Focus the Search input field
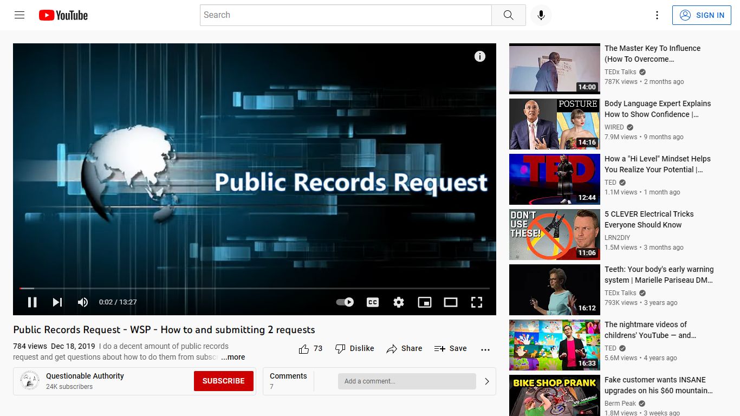This screenshot has width=740, height=416. [346, 15]
